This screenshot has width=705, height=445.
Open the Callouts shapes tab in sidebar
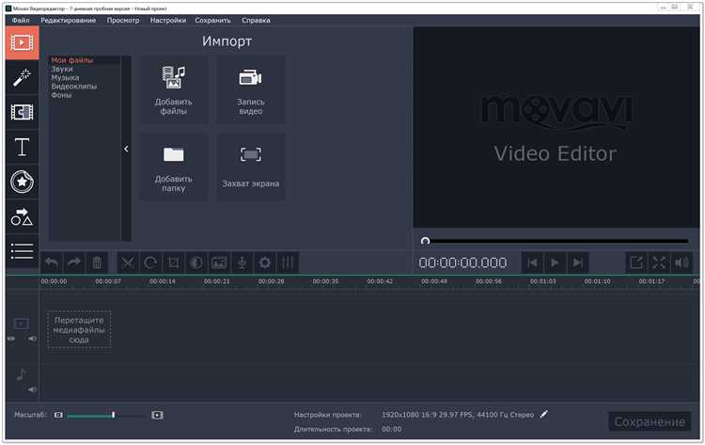click(21, 217)
